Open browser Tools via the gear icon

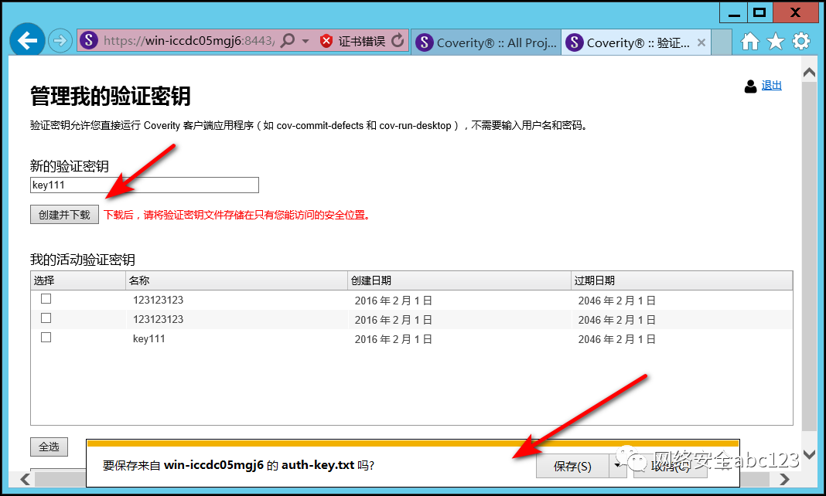801,42
